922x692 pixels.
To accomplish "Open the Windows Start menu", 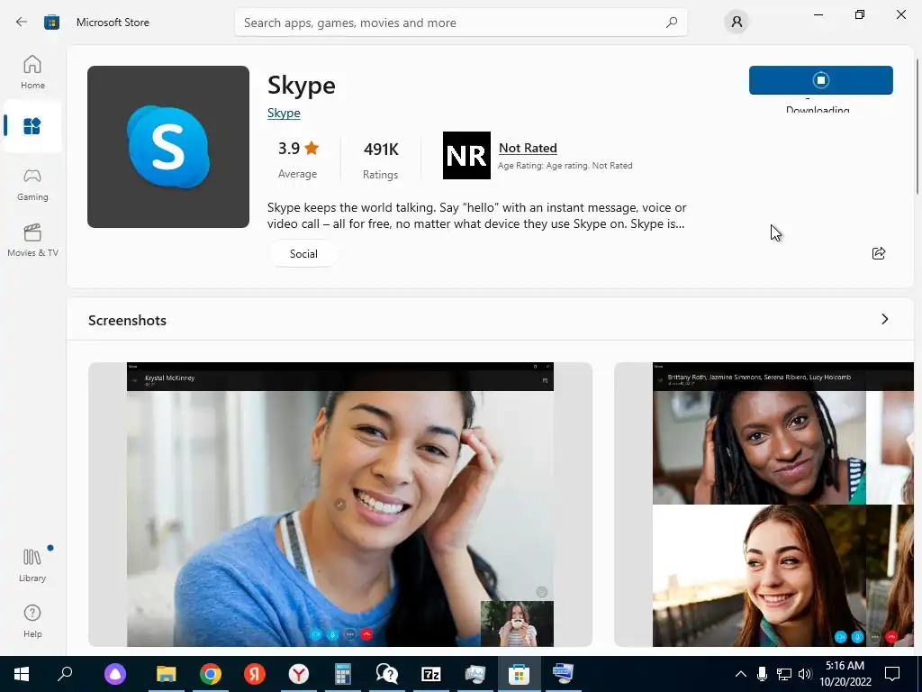I will pyautogui.click(x=22, y=674).
